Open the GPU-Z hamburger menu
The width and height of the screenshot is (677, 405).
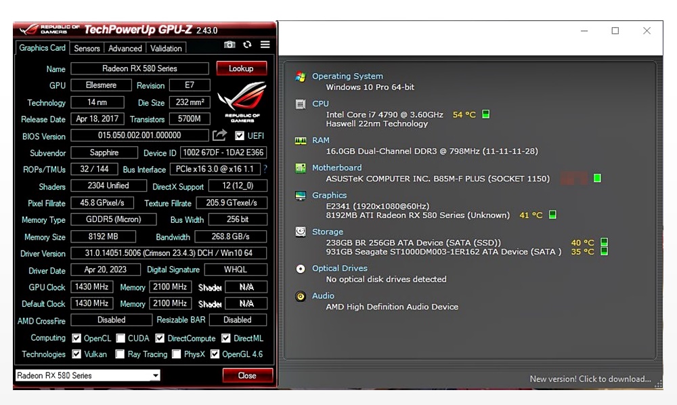click(x=265, y=45)
